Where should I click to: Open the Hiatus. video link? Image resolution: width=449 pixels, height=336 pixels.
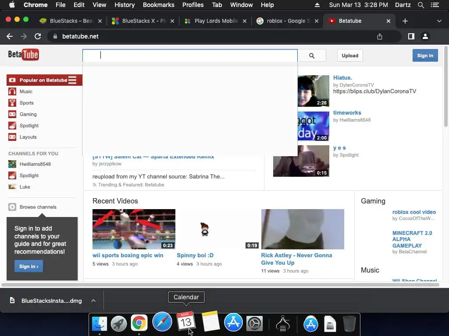[x=342, y=78]
